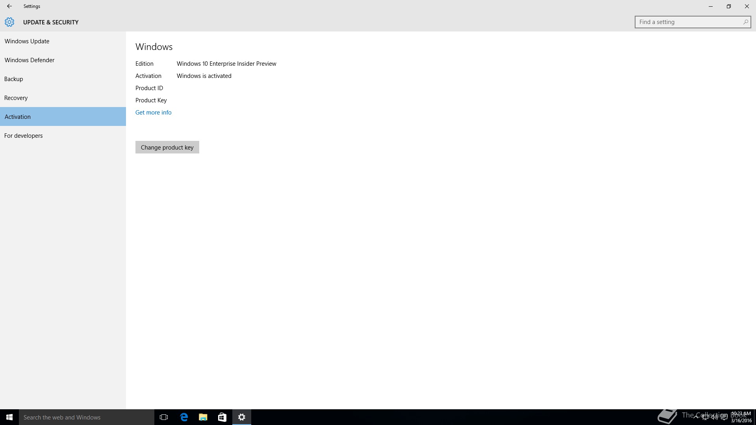Click 'Windows 10 Enterprise Insider Preview' text

point(226,64)
